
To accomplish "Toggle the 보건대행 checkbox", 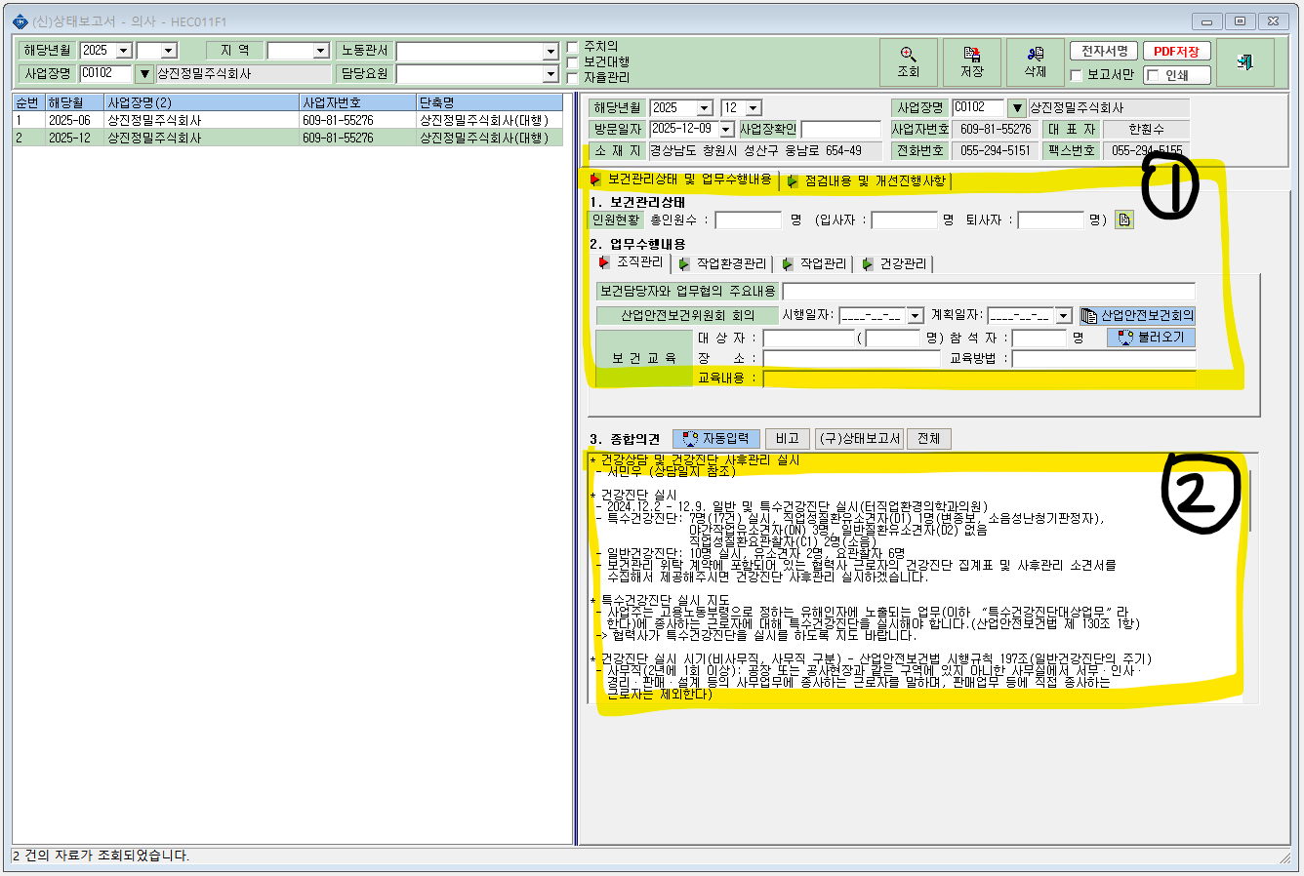I will click(x=573, y=62).
